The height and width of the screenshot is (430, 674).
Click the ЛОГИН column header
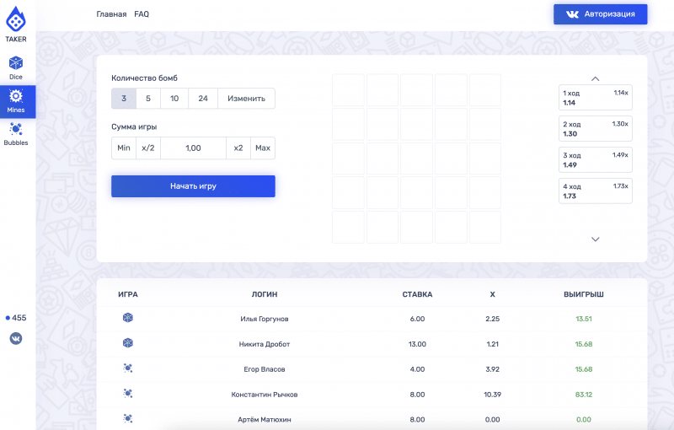[x=265, y=294]
